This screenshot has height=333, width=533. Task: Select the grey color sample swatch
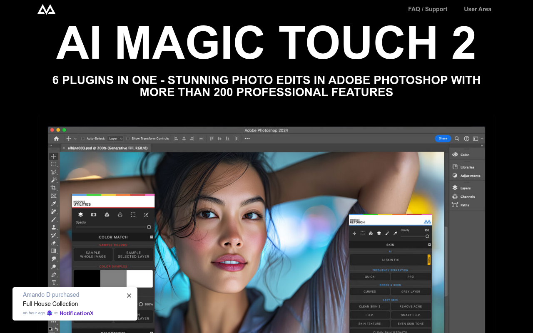coord(113,279)
